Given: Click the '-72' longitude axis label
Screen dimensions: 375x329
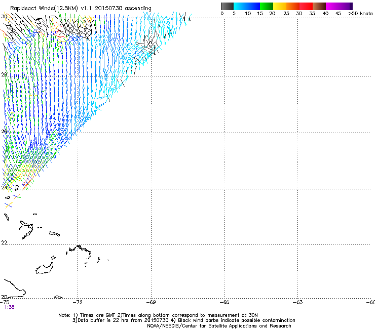Looking at the screenshot, I should tap(78, 303).
